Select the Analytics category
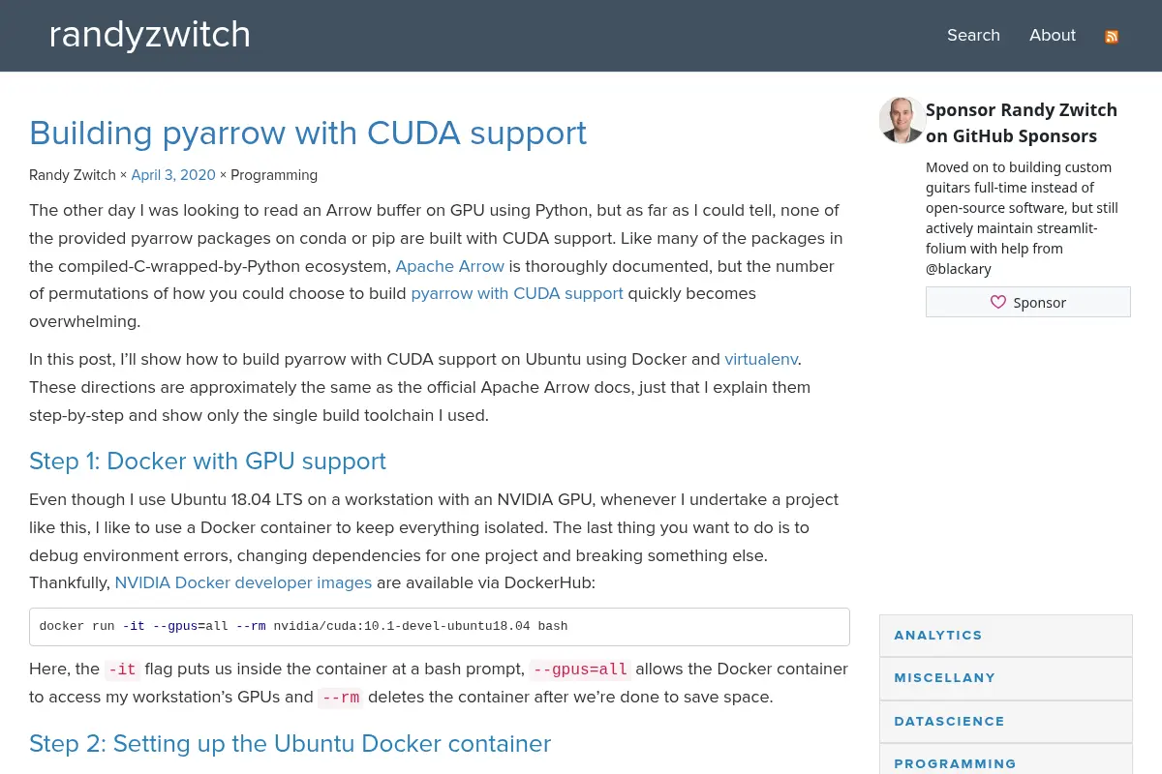Image resolution: width=1162 pixels, height=774 pixels. 1006,636
